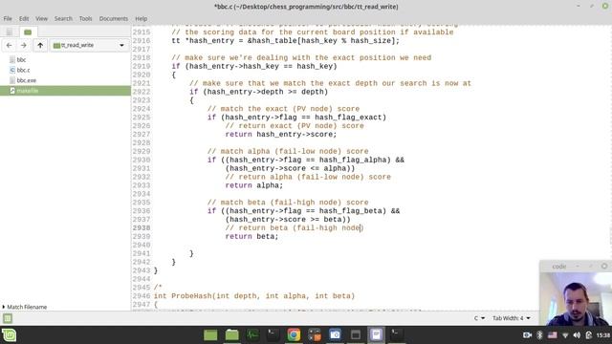Open the Search menu
The height and width of the screenshot is (344, 612).
(63, 18)
